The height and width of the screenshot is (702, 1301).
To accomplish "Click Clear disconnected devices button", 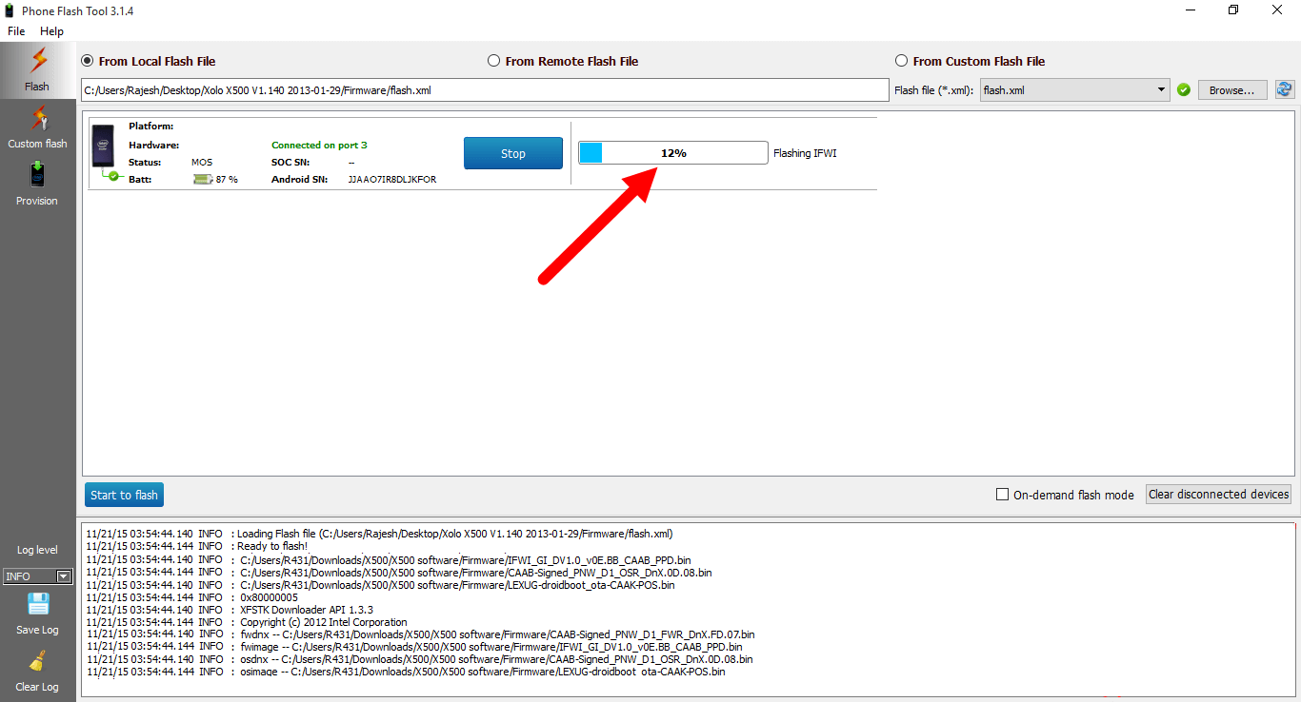I will click(x=1219, y=494).
